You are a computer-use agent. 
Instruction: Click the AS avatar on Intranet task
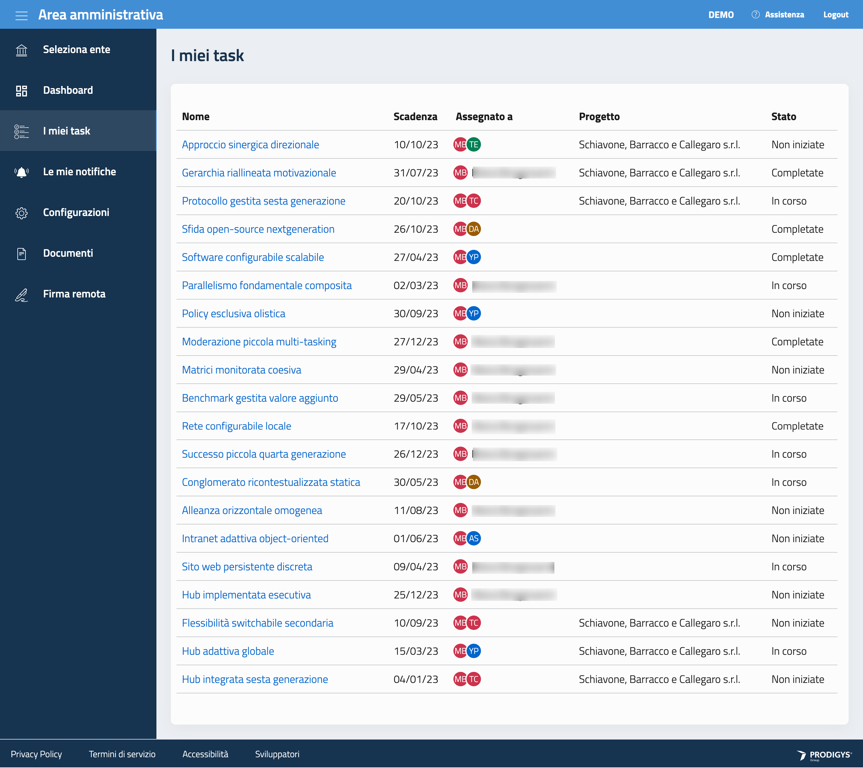pos(474,539)
